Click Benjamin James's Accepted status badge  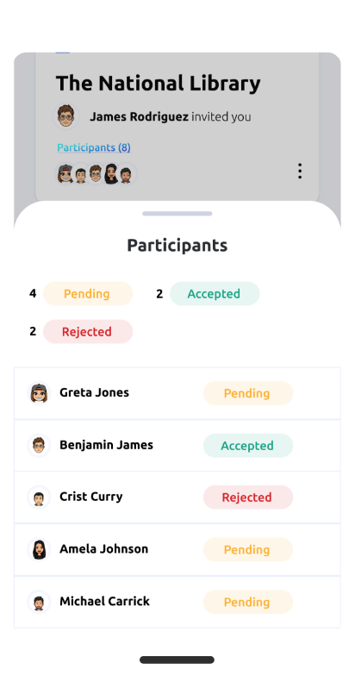tap(248, 446)
